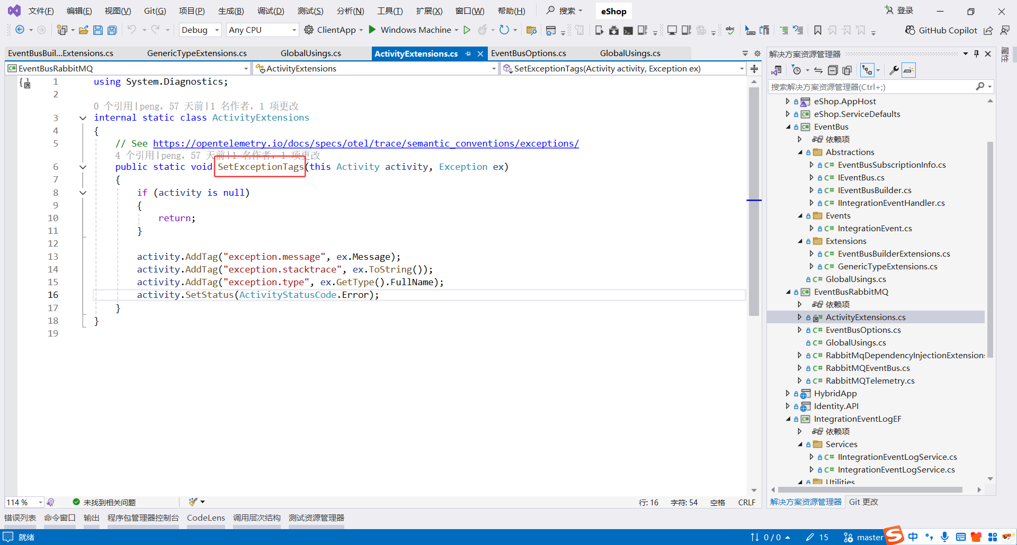Open the 工具(T) menu
This screenshot has height=545, width=1017.
coord(390,11)
